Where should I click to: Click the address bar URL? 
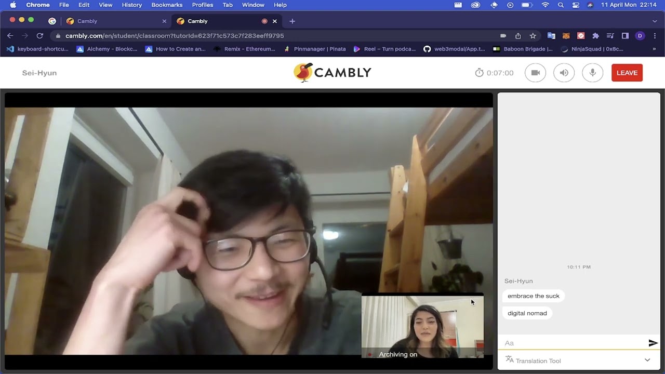point(175,36)
